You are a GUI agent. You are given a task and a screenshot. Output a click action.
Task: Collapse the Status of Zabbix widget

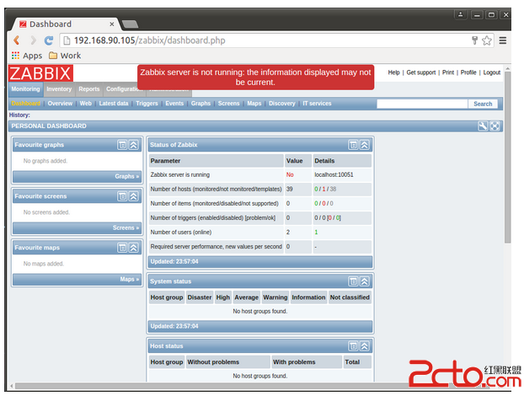pos(365,145)
